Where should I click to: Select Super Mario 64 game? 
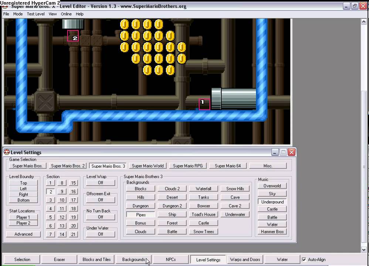[227, 166]
